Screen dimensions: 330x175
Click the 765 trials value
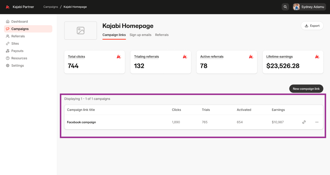[x=205, y=122]
